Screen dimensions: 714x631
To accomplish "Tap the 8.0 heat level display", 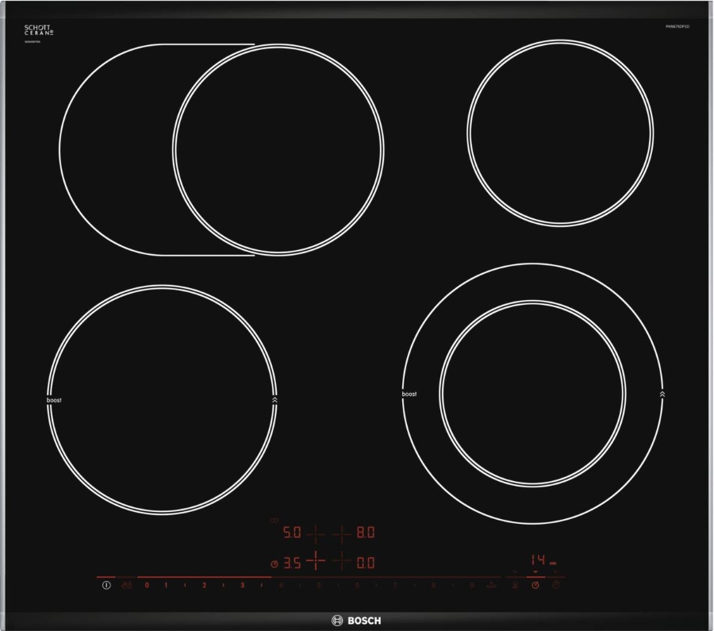I will (366, 533).
